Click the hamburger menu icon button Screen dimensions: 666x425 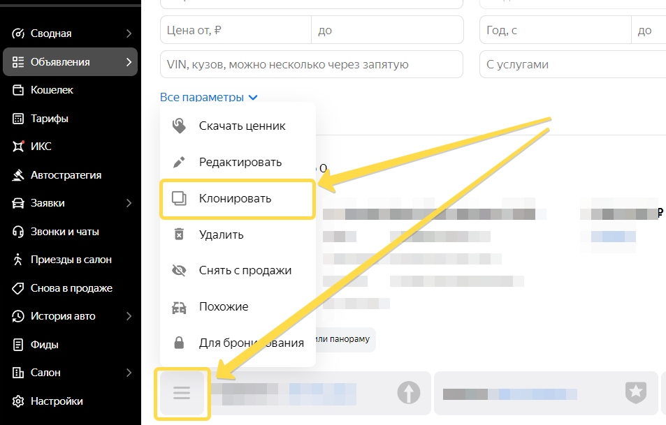coord(182,394)
